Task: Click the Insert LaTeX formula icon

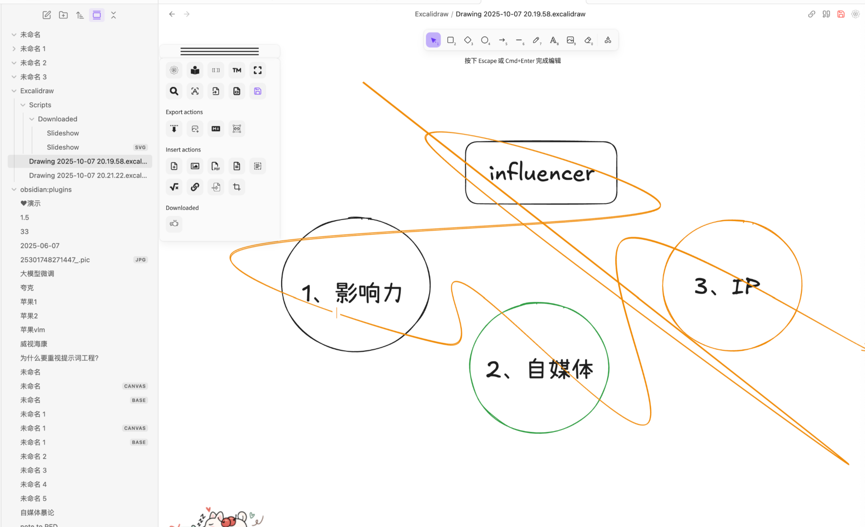Action: click(x=174, y=187)
